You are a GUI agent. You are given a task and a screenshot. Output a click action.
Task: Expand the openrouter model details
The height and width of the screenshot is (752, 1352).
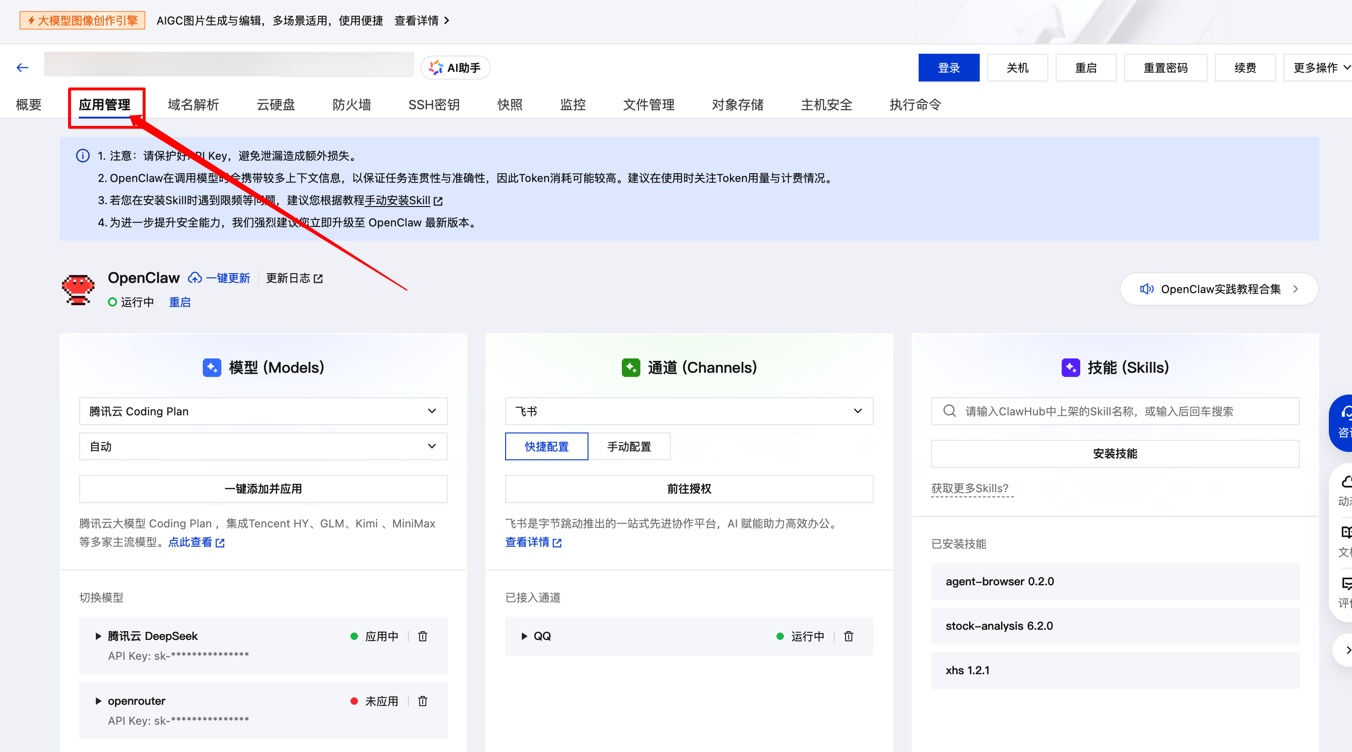coord(98,701)
